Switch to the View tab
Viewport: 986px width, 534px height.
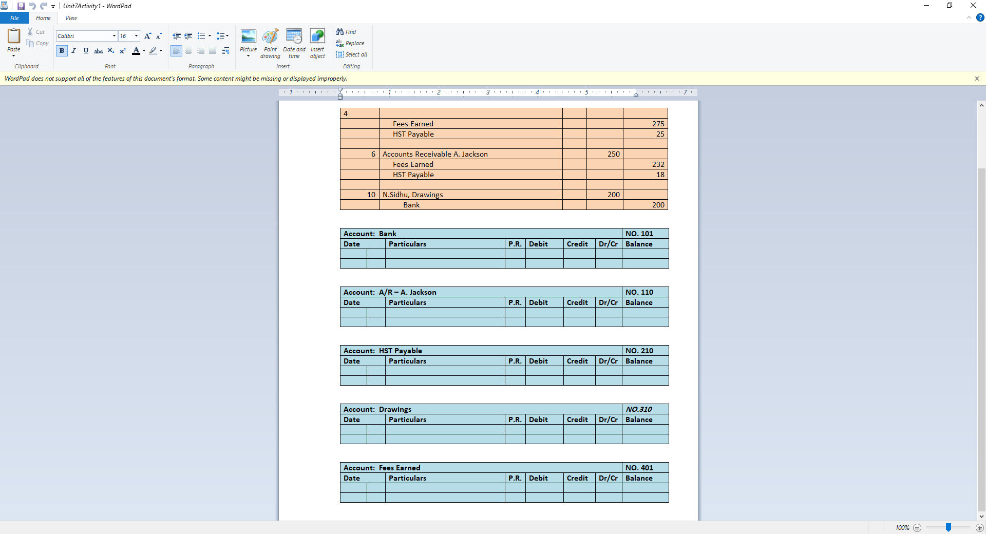pos(70,18)
